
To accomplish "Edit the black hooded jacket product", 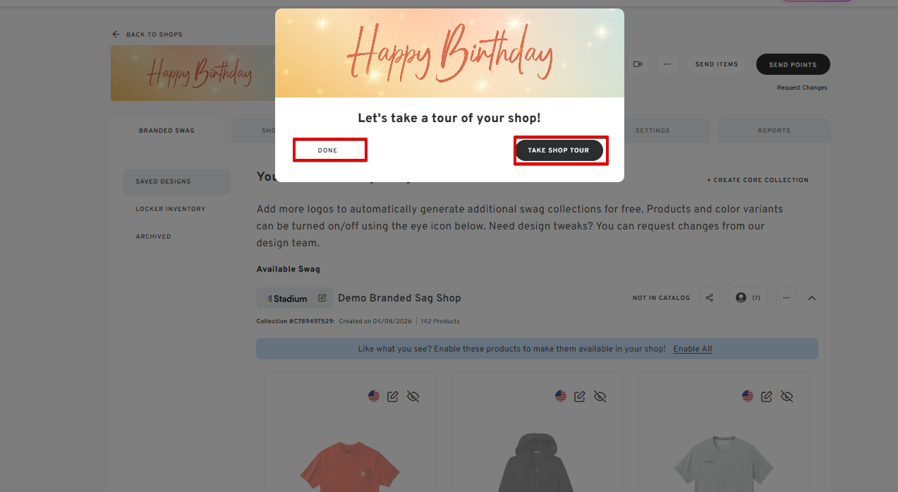I will (580, 397).
